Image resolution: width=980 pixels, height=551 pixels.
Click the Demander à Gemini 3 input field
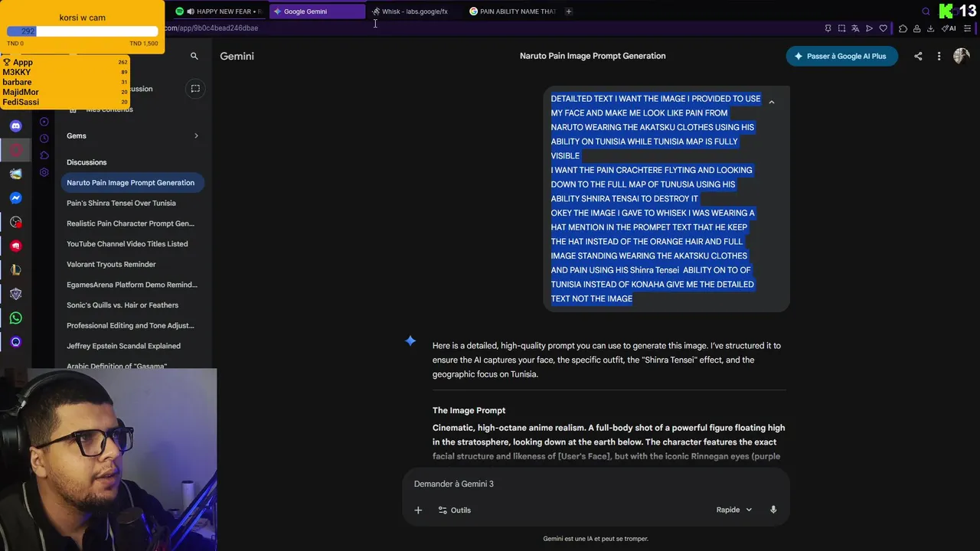(x=596, y=484)
